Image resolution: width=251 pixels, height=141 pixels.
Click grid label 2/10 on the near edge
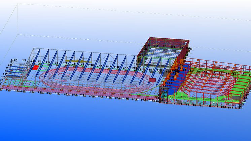coord(74,95)
